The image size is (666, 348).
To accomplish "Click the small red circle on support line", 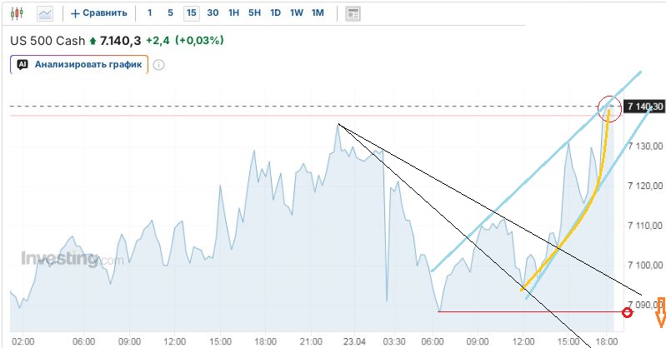I will point(627,312).
